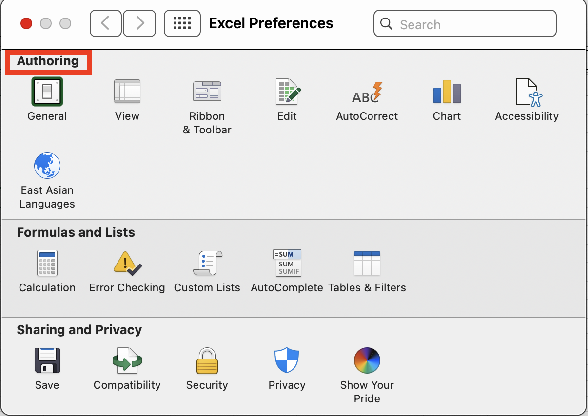
Task: Click the Show All grid button
Action: (x=182, y=23)
